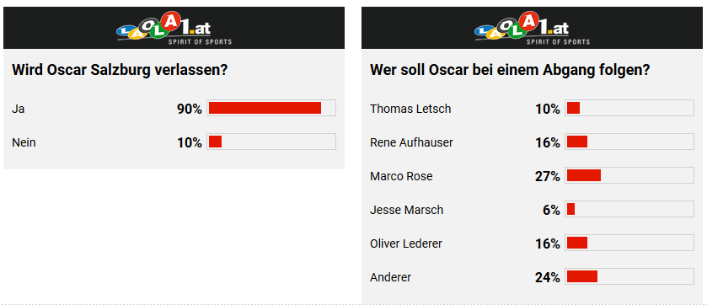707x305 pixels.
Task: Click Rene Aufhauser's 16% result bar
Action: 629,142
